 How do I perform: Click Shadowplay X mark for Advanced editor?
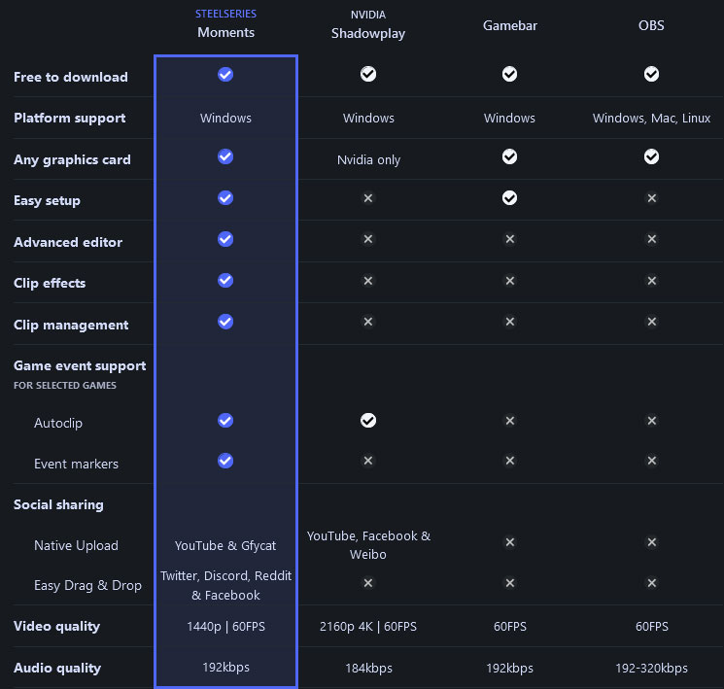(368, 239)
